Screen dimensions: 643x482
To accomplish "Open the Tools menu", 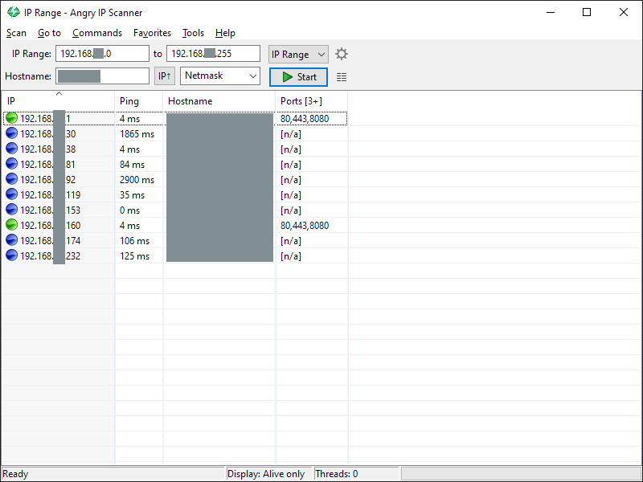I will click(x=193, y=33).
